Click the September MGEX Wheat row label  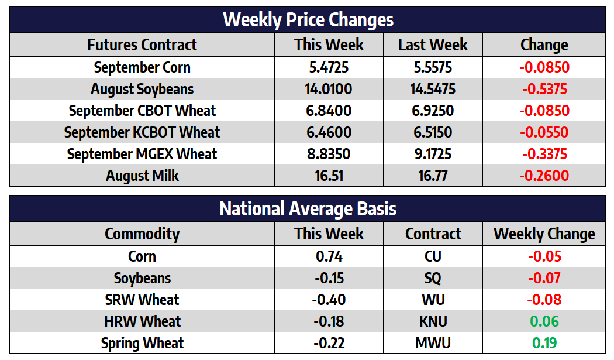coord(142,154)
